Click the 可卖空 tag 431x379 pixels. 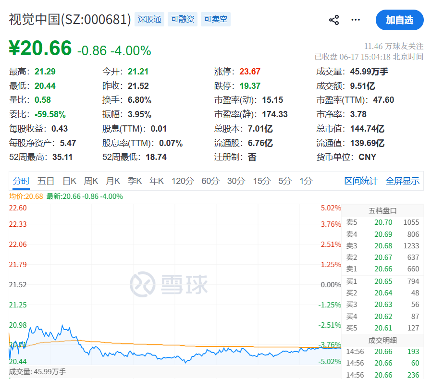point(215,19)
